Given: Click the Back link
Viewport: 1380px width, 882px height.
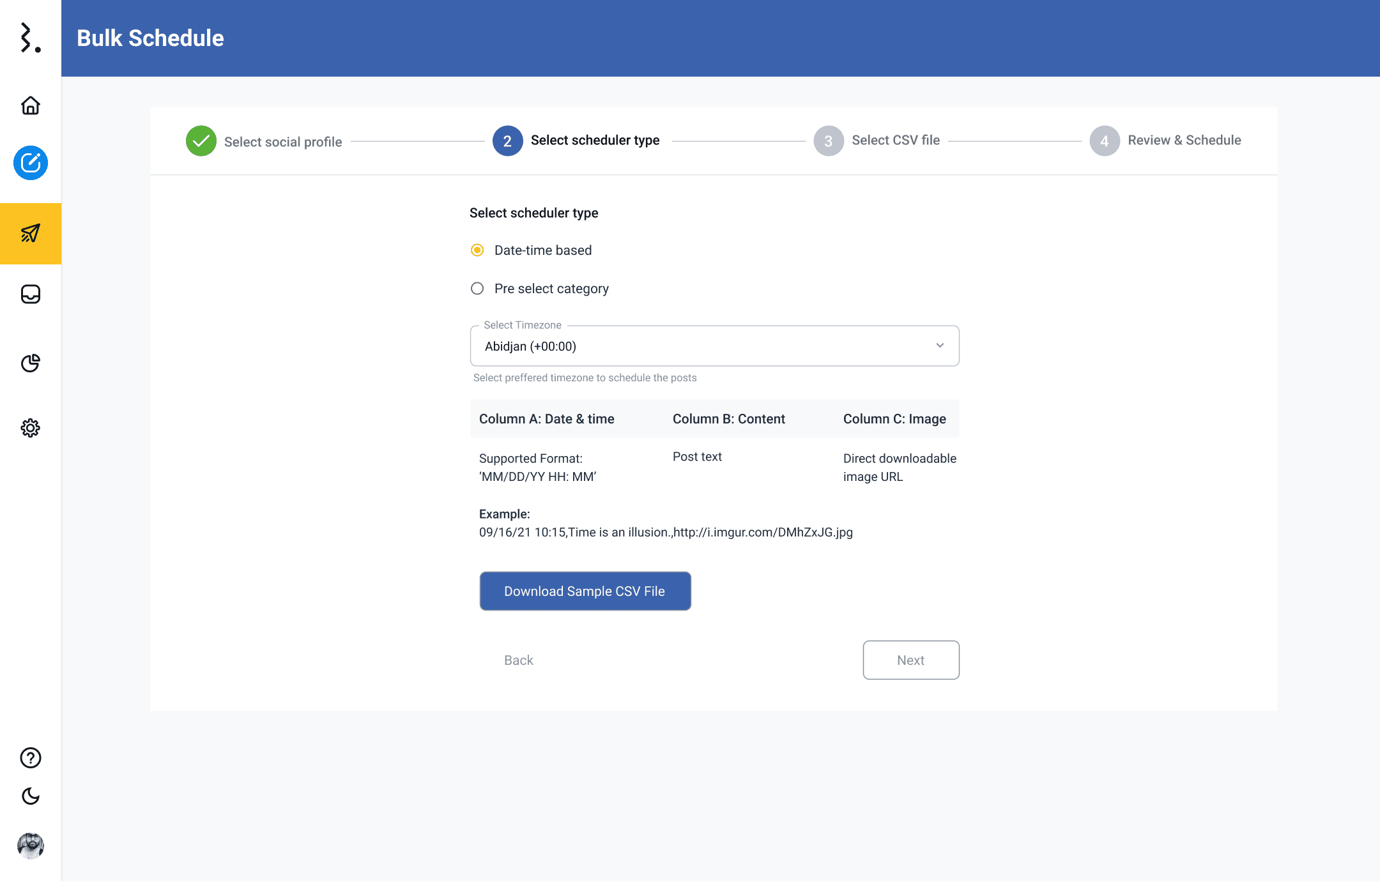Looking at the screenshot, I should coord(518,660).
